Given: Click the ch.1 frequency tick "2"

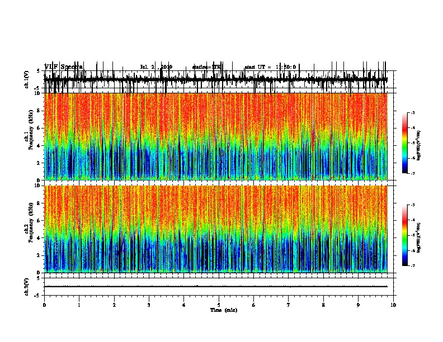Looking at the screenshot, I should [39, 163].
